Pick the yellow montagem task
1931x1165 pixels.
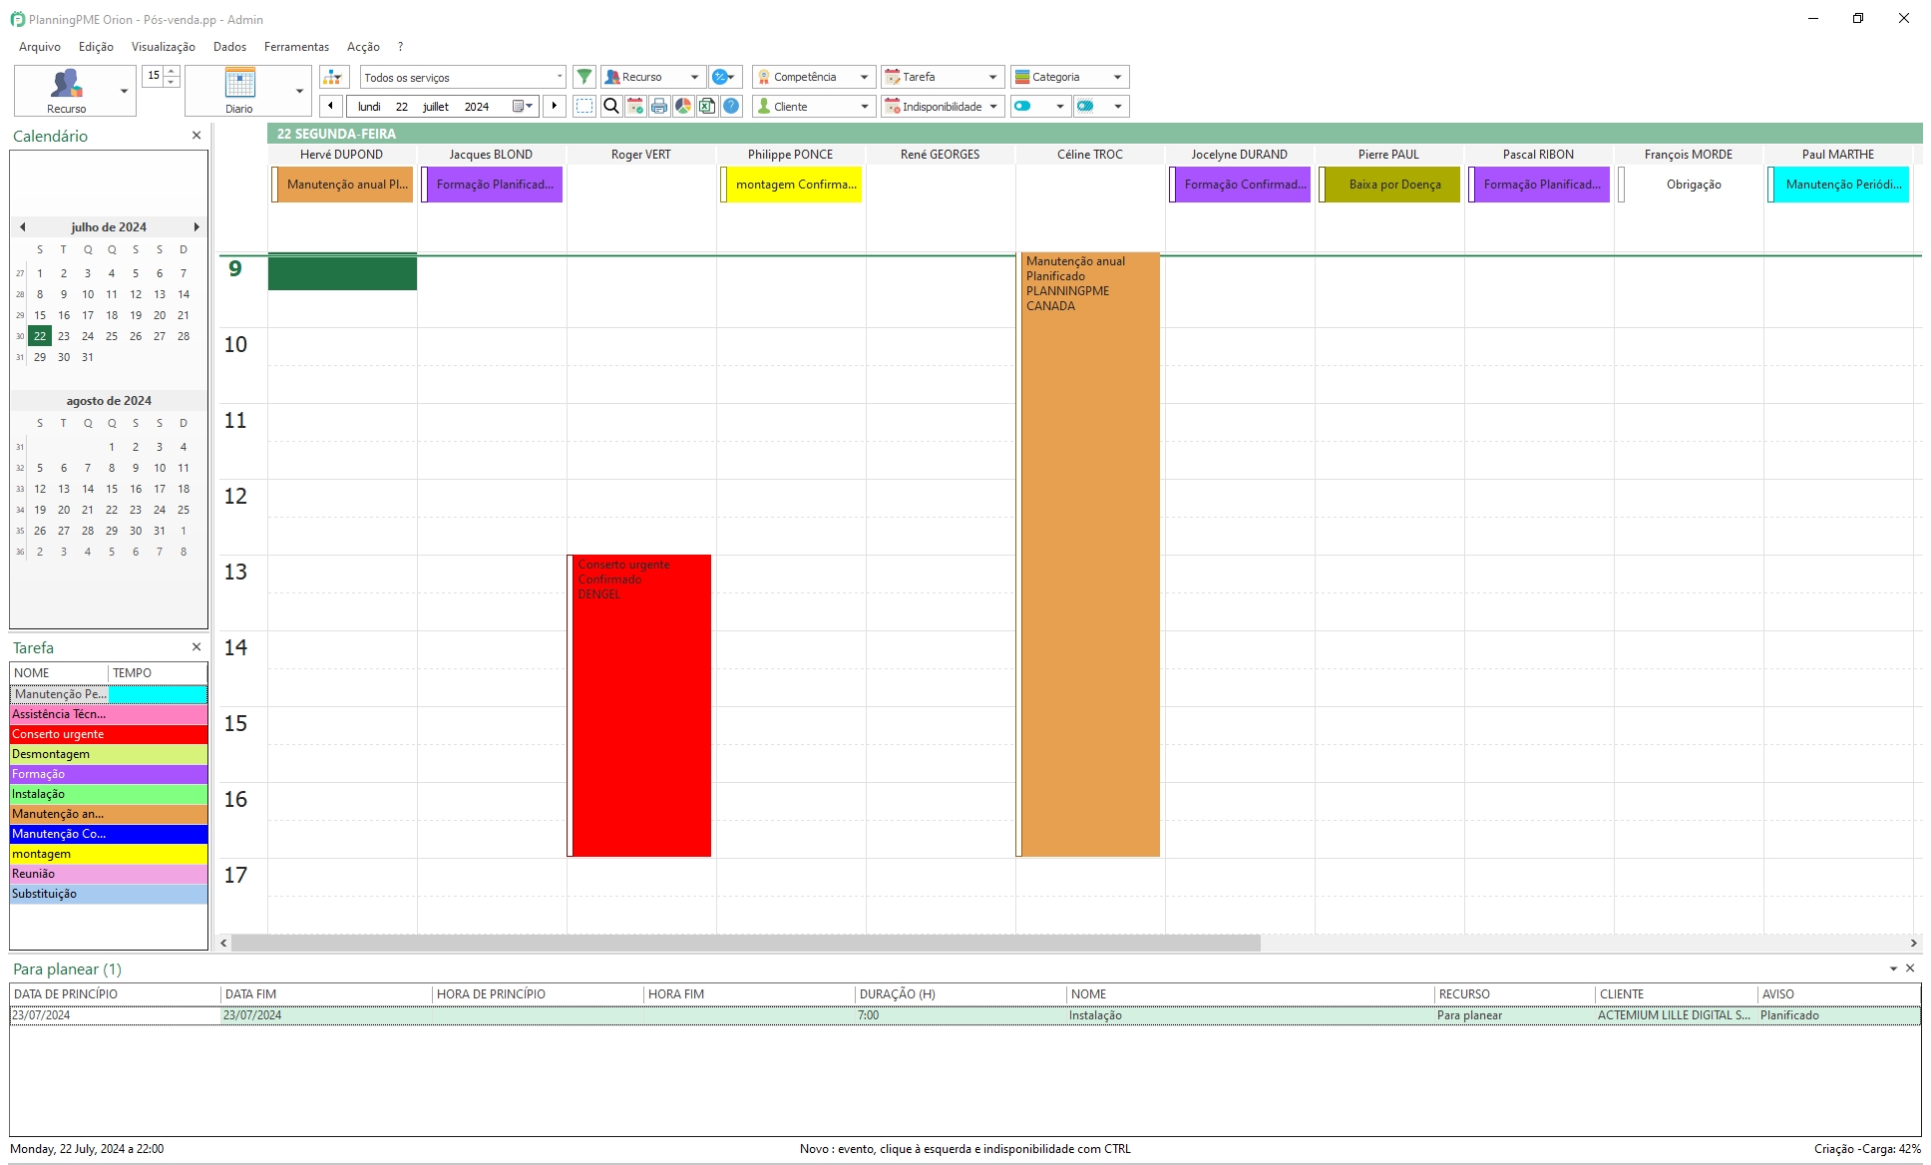109,854
